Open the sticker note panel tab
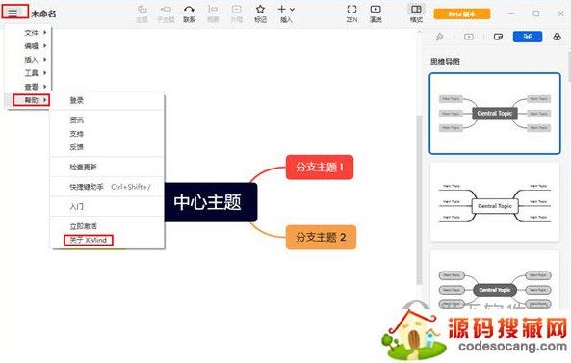This screenshot has height=363, width=571. [x=498, y=37]
